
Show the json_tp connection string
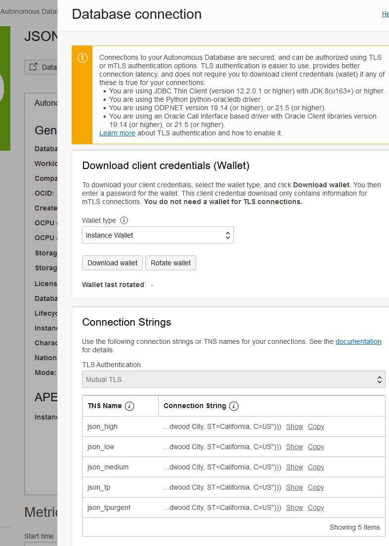[295, 487]
